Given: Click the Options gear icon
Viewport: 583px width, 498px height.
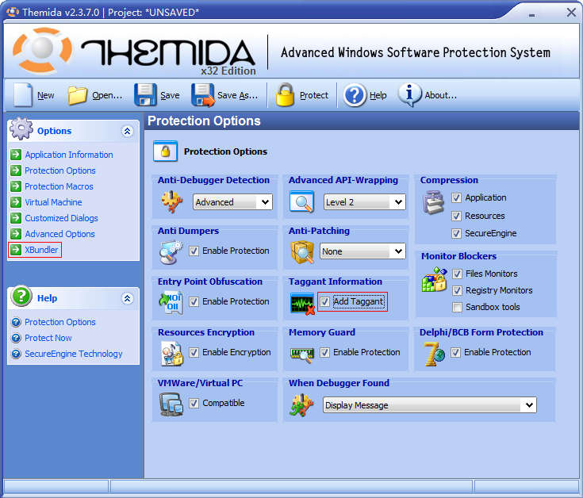Looking at the screenshot, I should [21, 128].
